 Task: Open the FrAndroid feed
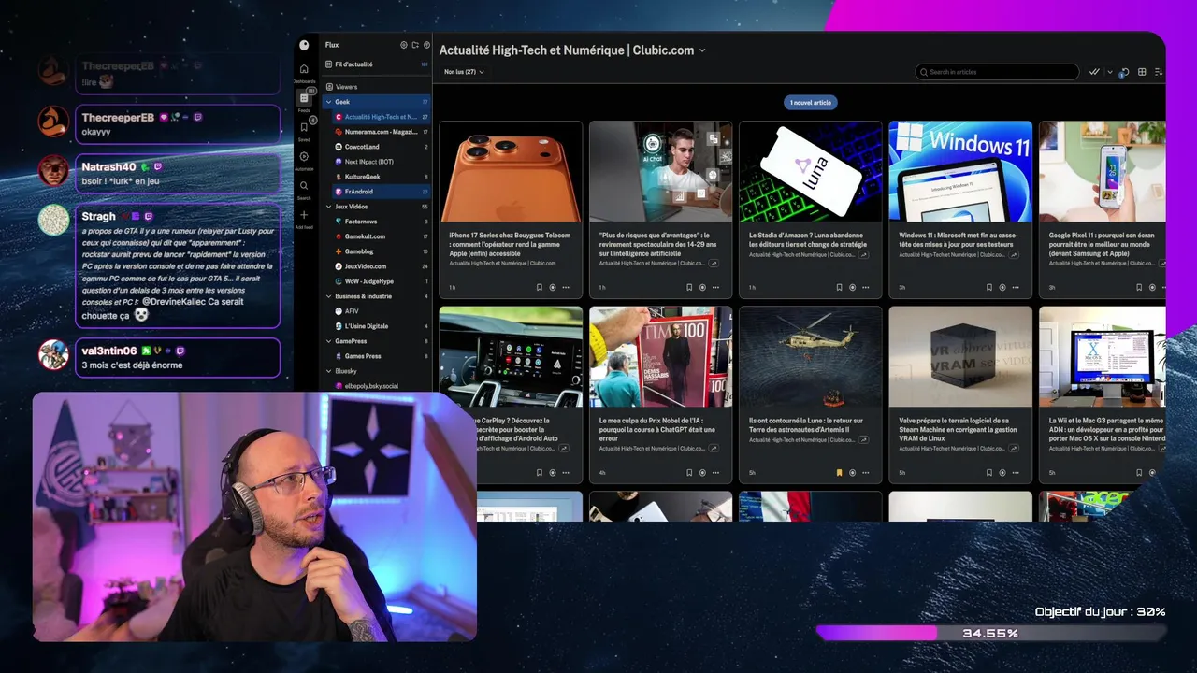click(x=382, y=192)
